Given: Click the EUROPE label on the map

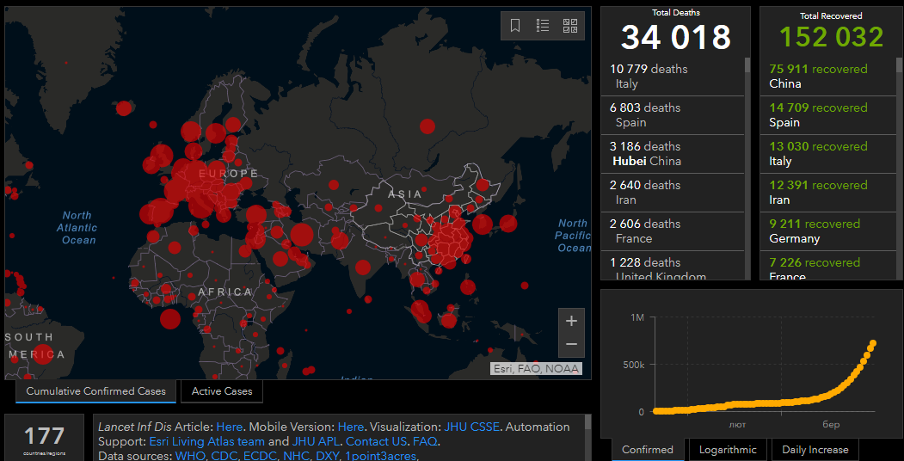Looking at the screenshot, I should (x=229, y=174).
